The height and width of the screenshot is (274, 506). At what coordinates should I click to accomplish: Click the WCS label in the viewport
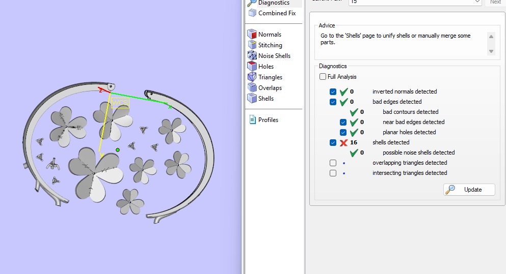[120, 103]
